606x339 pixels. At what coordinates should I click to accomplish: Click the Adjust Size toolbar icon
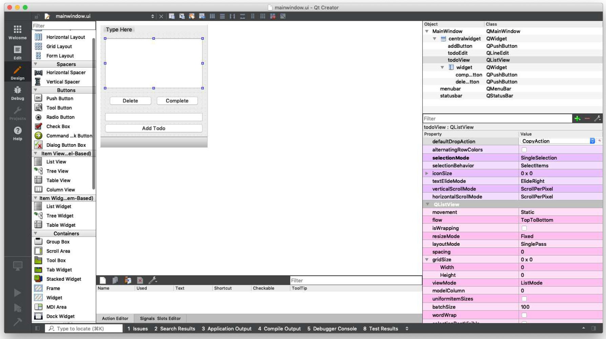[283, 16]
